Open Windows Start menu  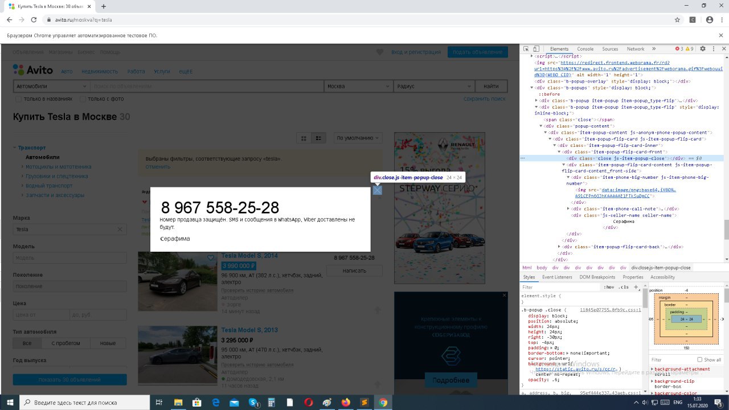point(9,402)
